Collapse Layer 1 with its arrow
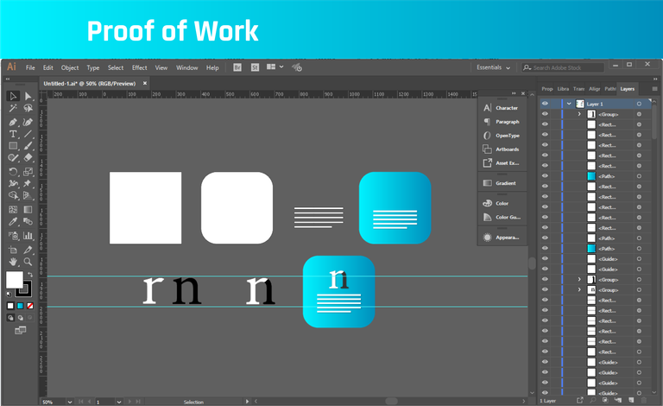 point(569,104)
